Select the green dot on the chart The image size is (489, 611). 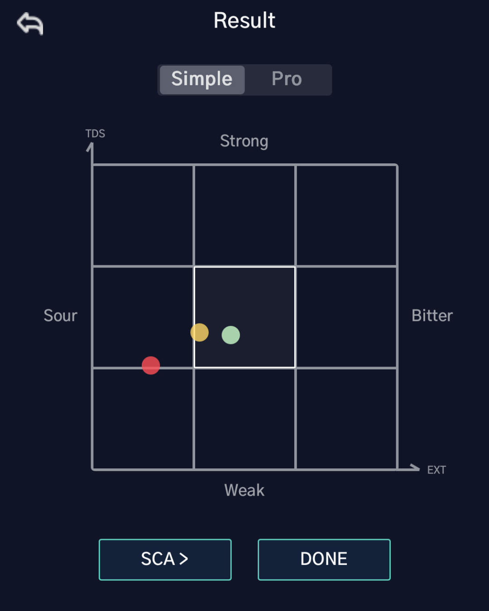[x=231, y=335]
